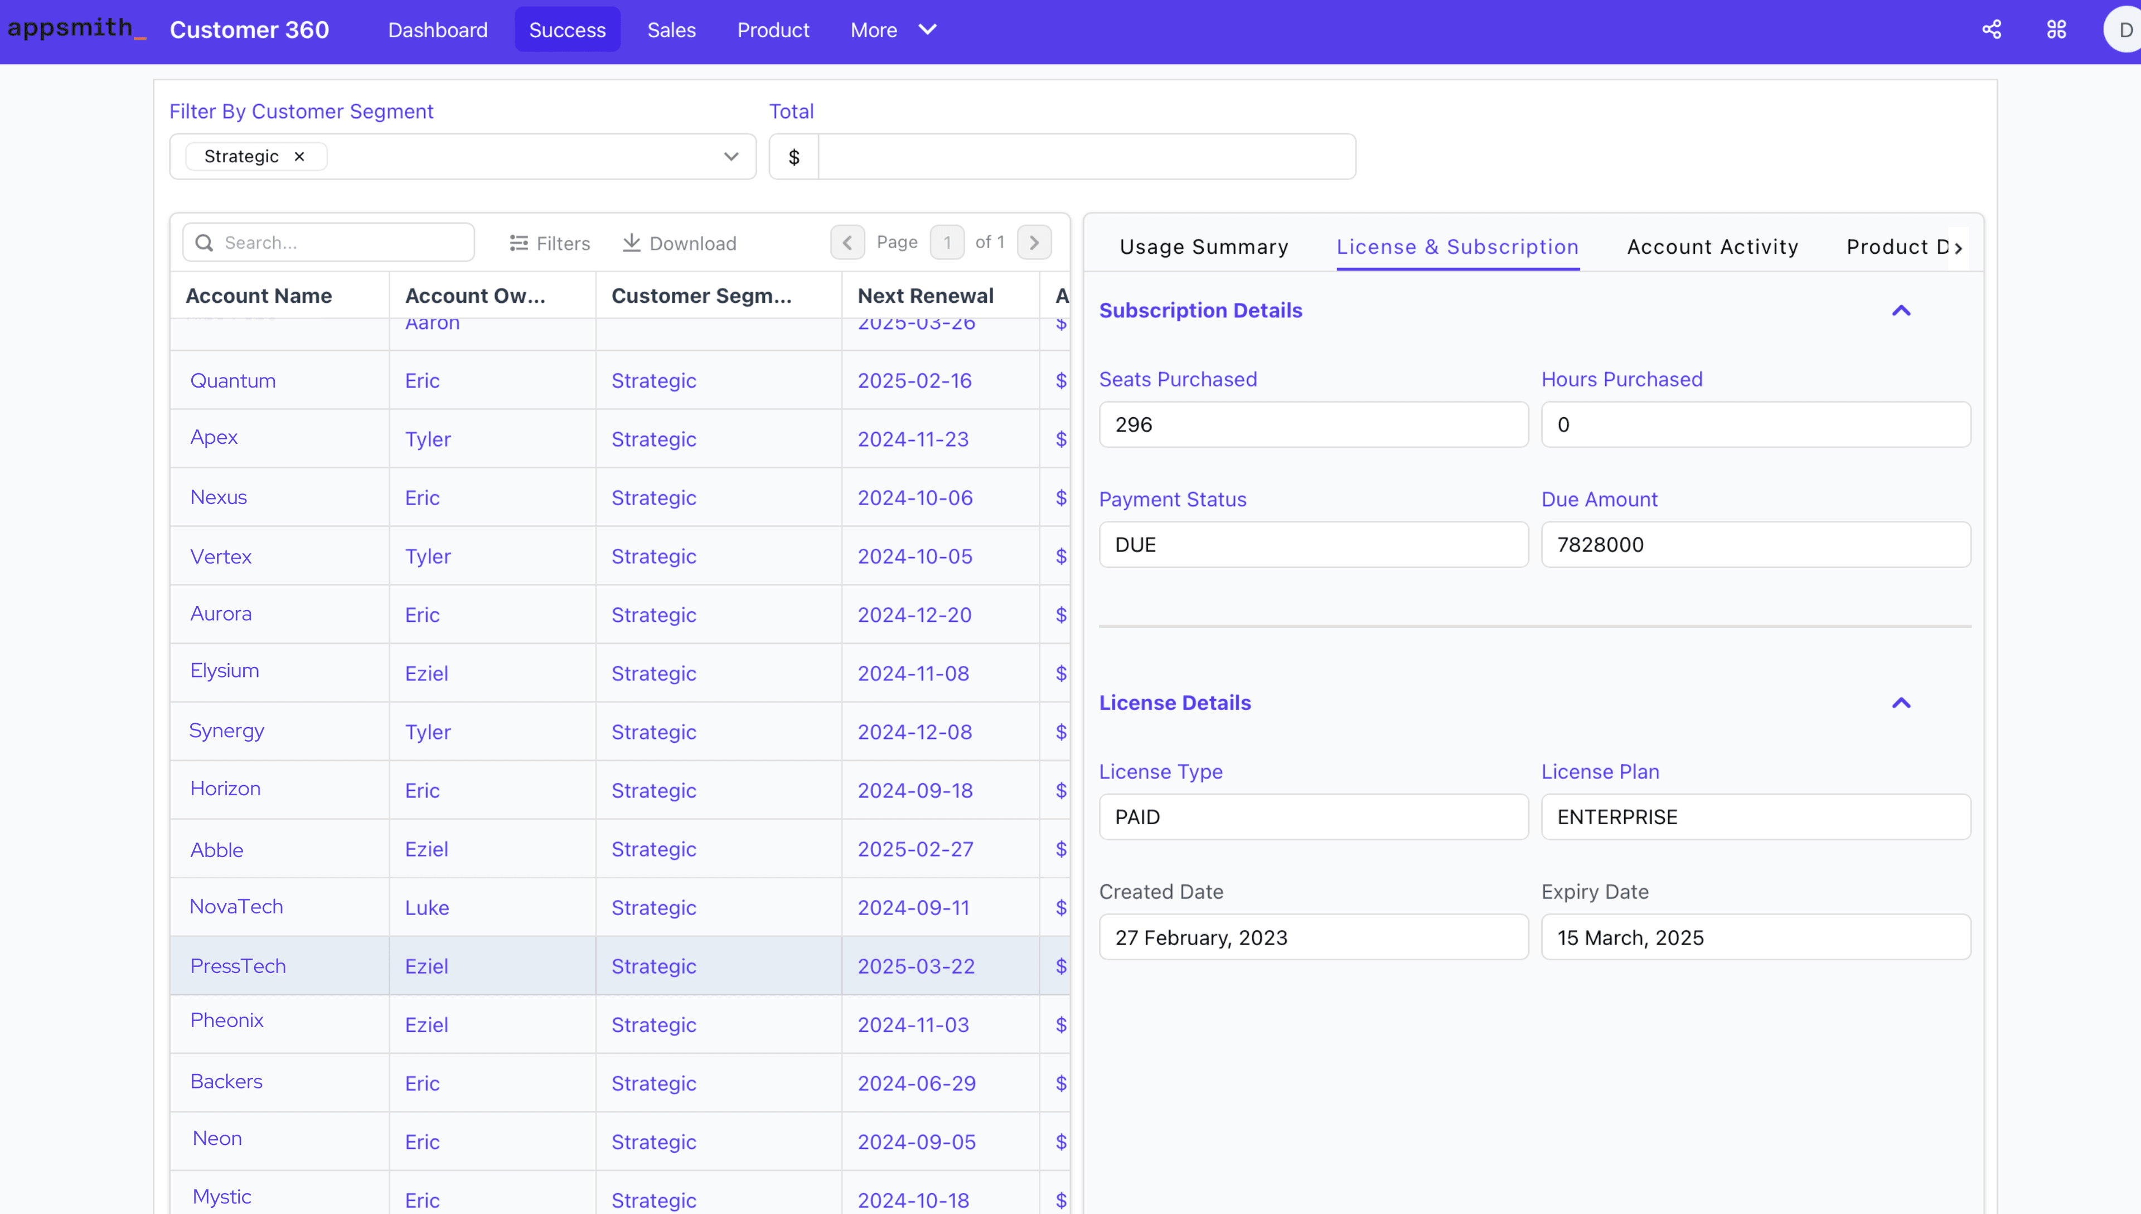Select the NovaTech account row
The image size is (2141, 1214).
click(236, 907)
